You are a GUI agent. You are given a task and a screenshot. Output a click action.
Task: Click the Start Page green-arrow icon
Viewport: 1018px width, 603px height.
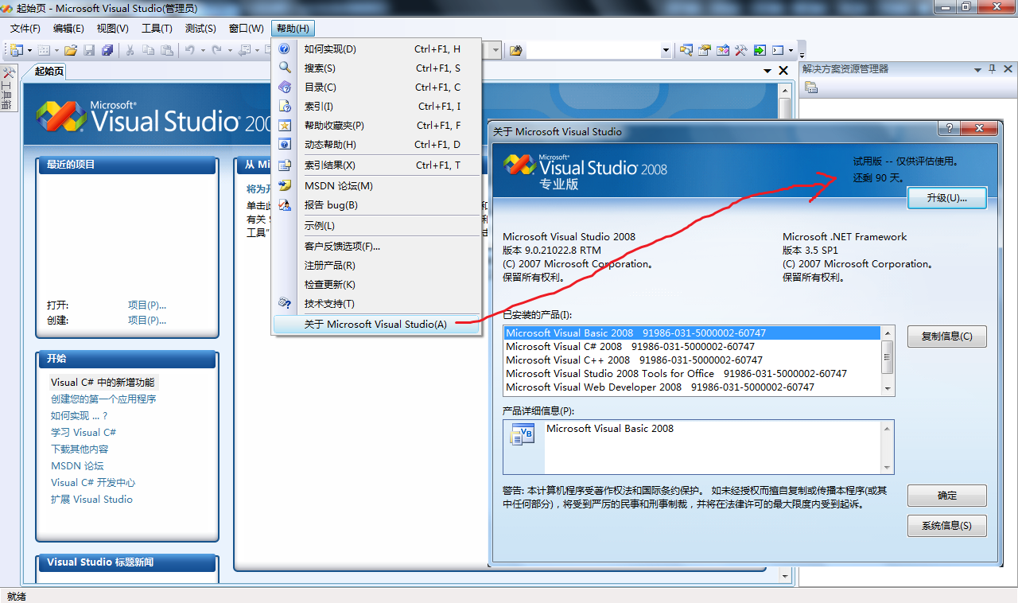(x=760, y=50)
